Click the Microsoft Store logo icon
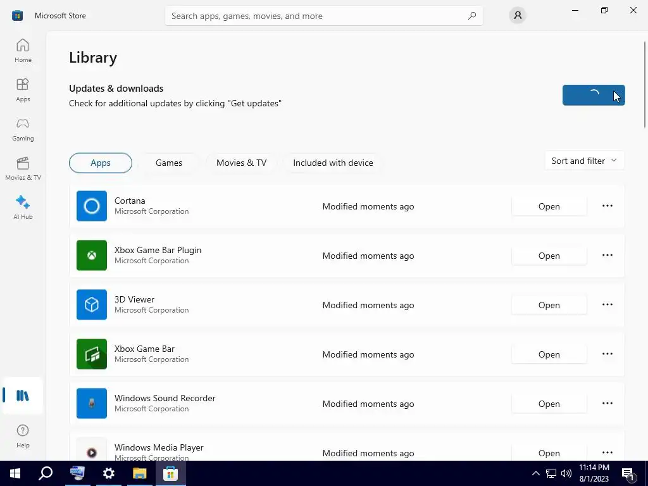 tap(17, 16)
